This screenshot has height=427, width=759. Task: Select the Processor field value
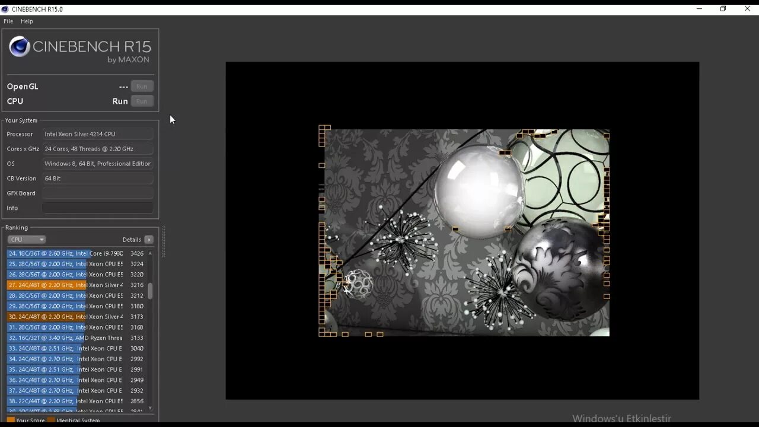point(98,134)
